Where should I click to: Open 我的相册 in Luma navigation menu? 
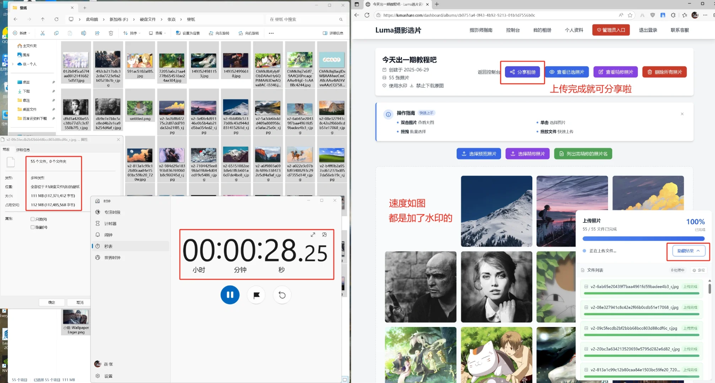pos(542,30)
